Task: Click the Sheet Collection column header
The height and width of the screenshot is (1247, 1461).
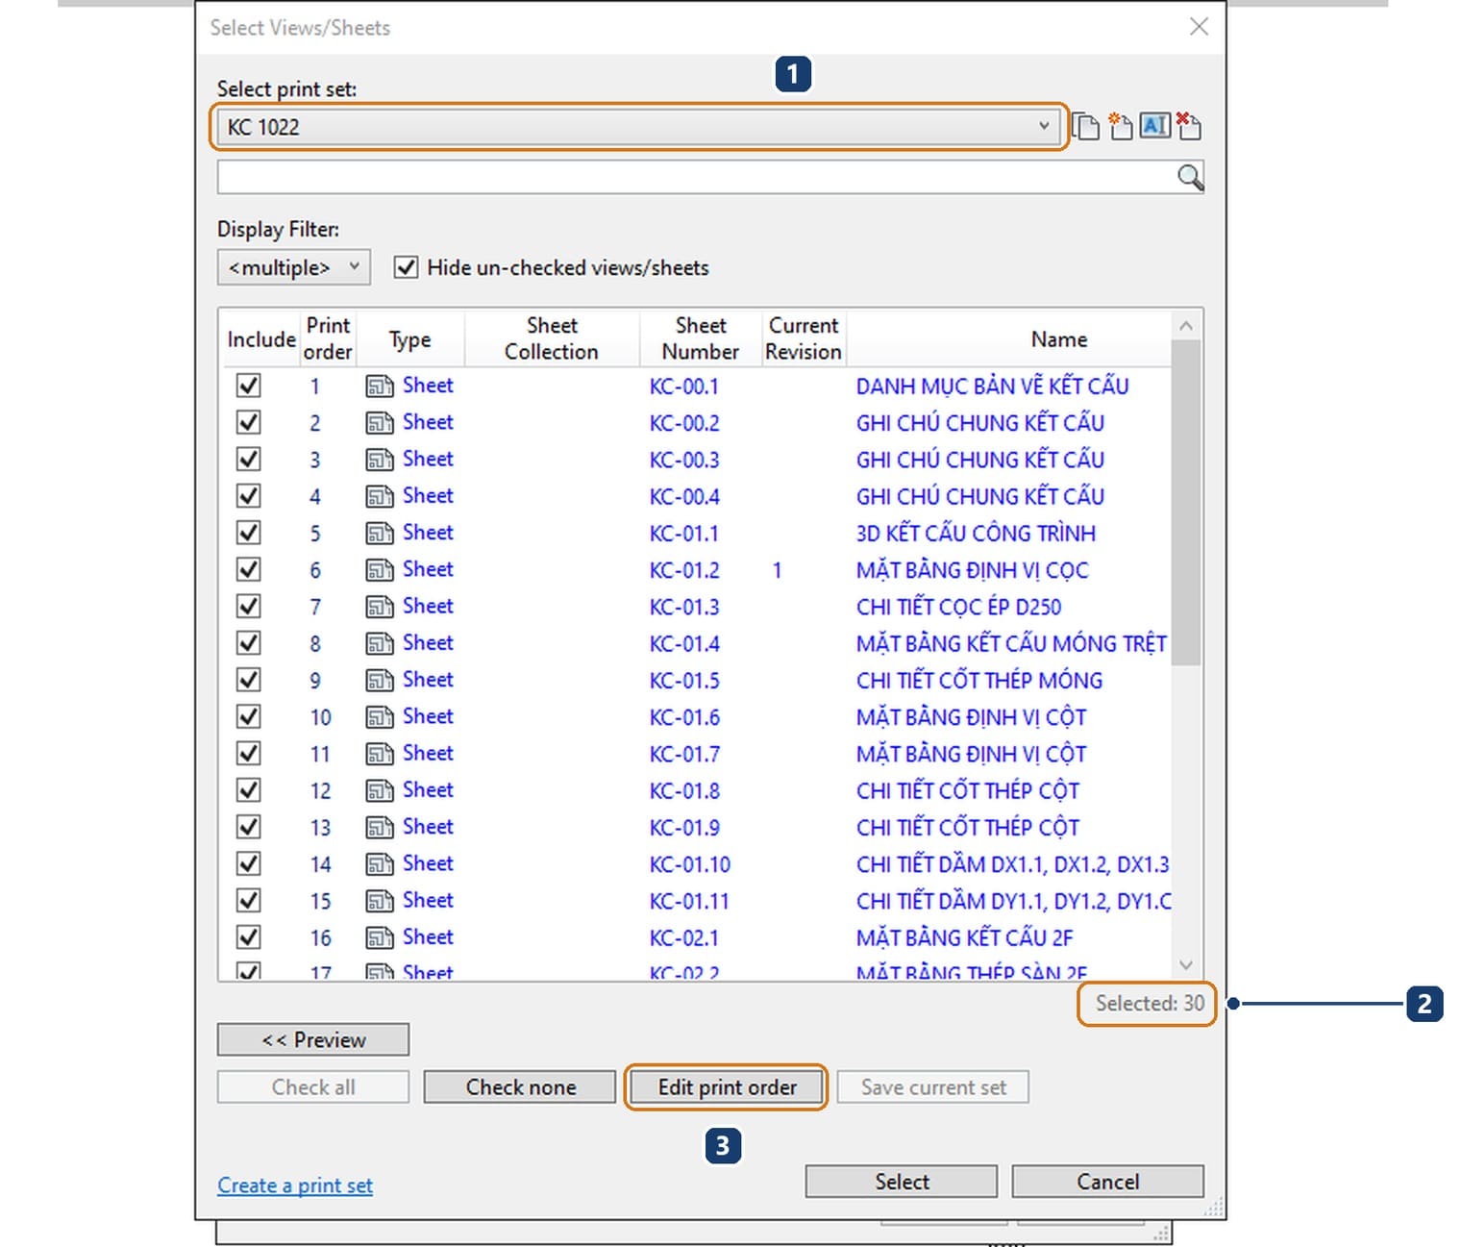Action: point(552,338)
